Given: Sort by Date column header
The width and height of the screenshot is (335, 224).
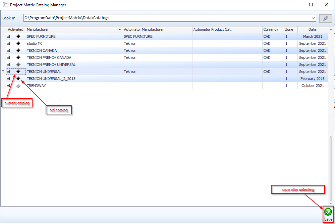Looking at the screenshot, I should [x=312, y=29].
